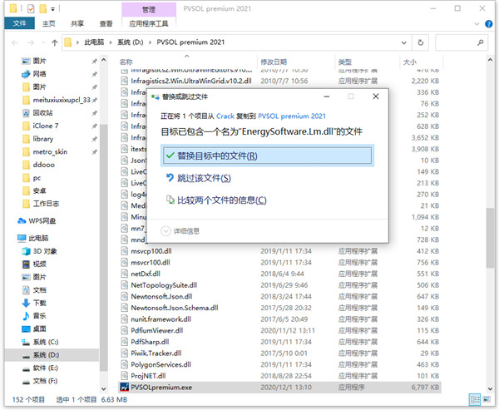Screen dimensions: 499x410
Task: Switch to details view layout
Action: pyautogui.click(x=475, y=399)
